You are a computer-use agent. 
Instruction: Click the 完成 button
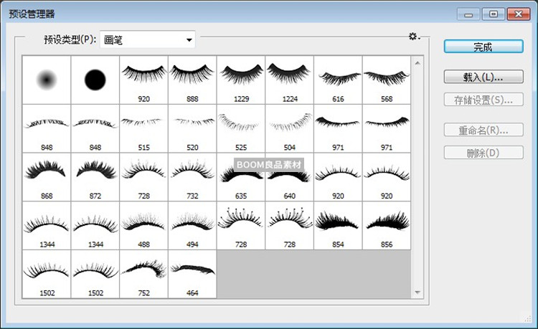483,46
